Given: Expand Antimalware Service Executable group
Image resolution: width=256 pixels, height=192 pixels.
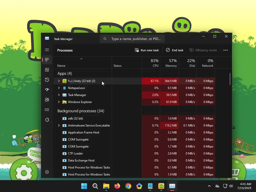Looking at the screenshot, I should click(59, 125).
